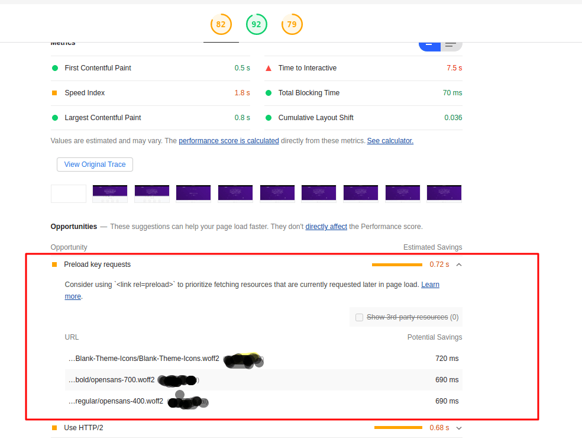This screenshot has width=582, height=442.
Task: Click the green circle beside Cumulative Layout Shift
Action: click(x=269, y=118)
